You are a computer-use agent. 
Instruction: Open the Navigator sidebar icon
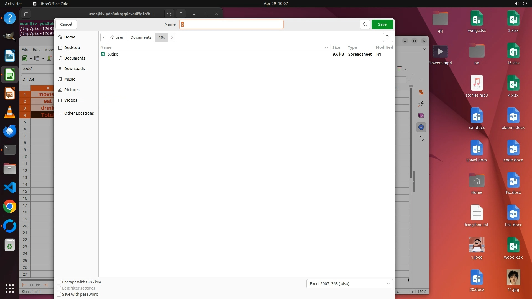[x=421, y=127]
